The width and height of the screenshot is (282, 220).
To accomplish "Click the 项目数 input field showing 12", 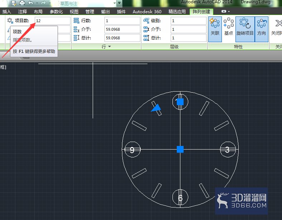I will [x=53, y=21].
